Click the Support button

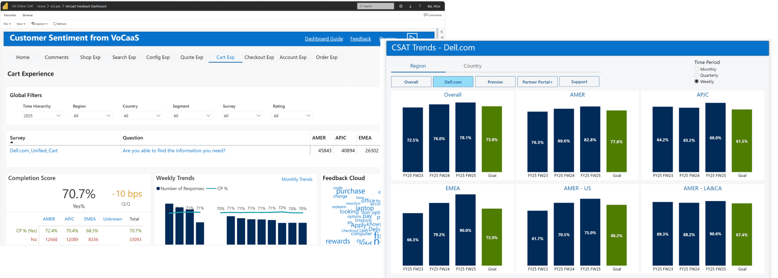(579, 81)
